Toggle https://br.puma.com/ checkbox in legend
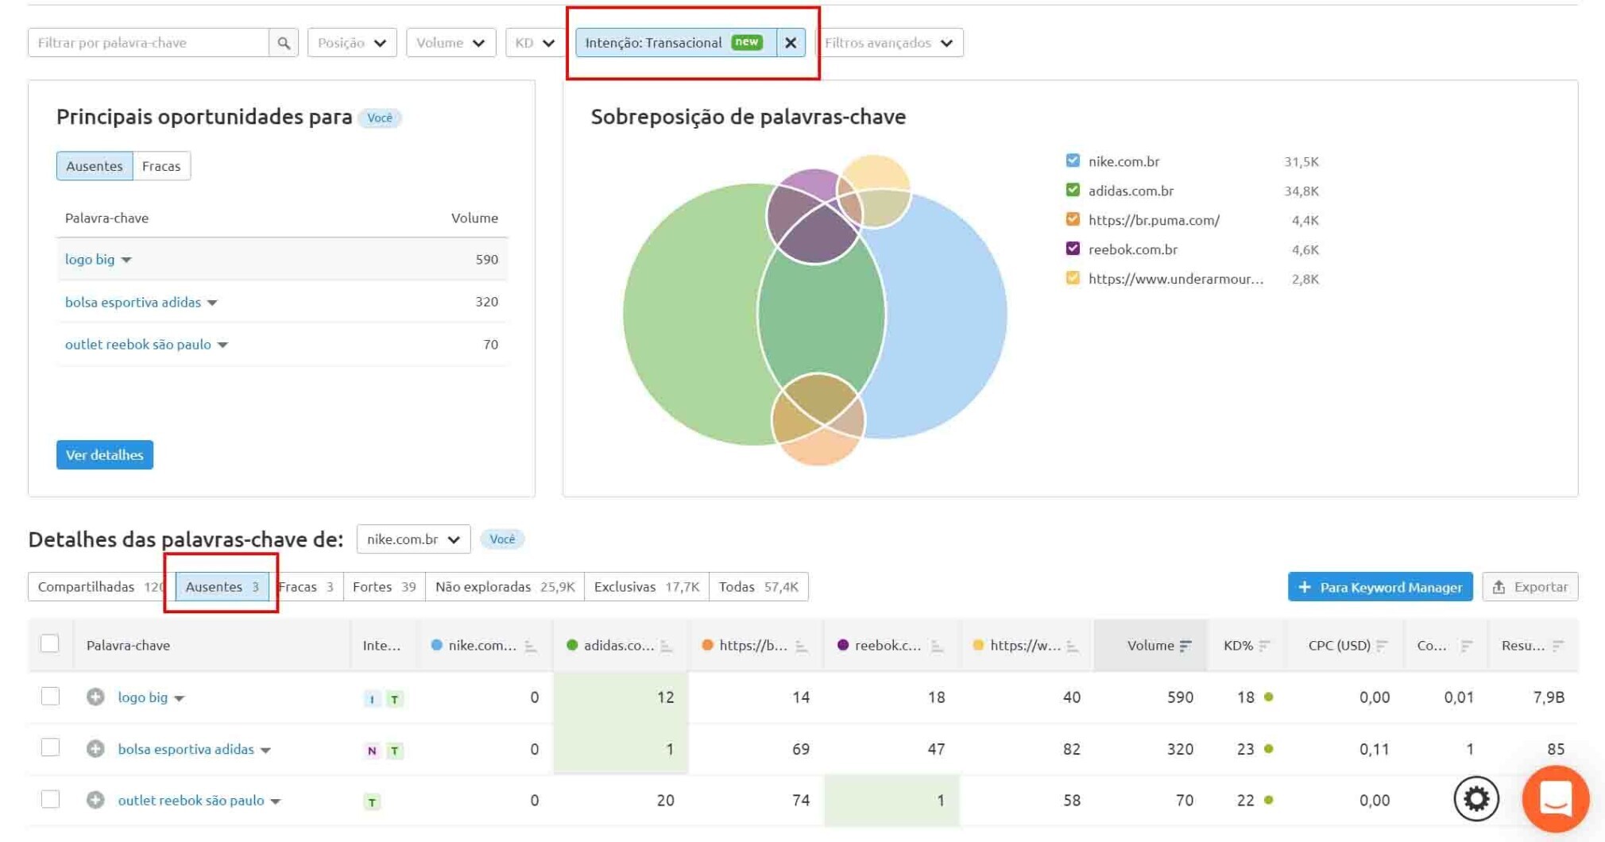This screenshot has height=842, width=1605. point(1073,219)
